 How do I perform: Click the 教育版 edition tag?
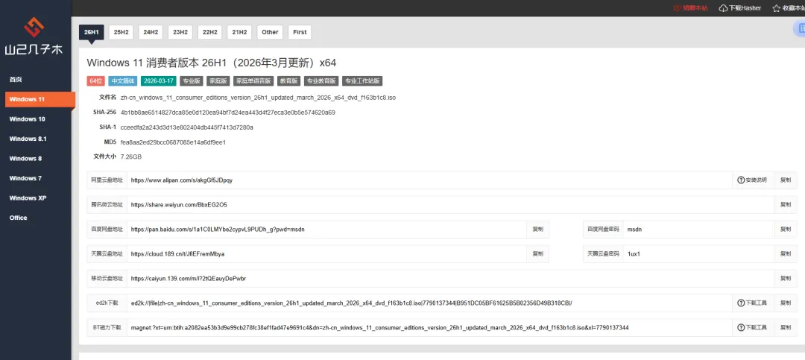(288, 81)
